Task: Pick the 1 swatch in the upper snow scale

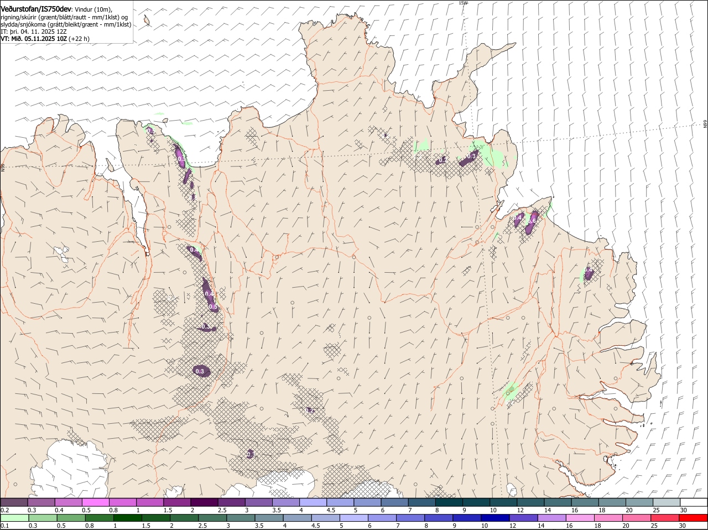Action: (150, 502)
